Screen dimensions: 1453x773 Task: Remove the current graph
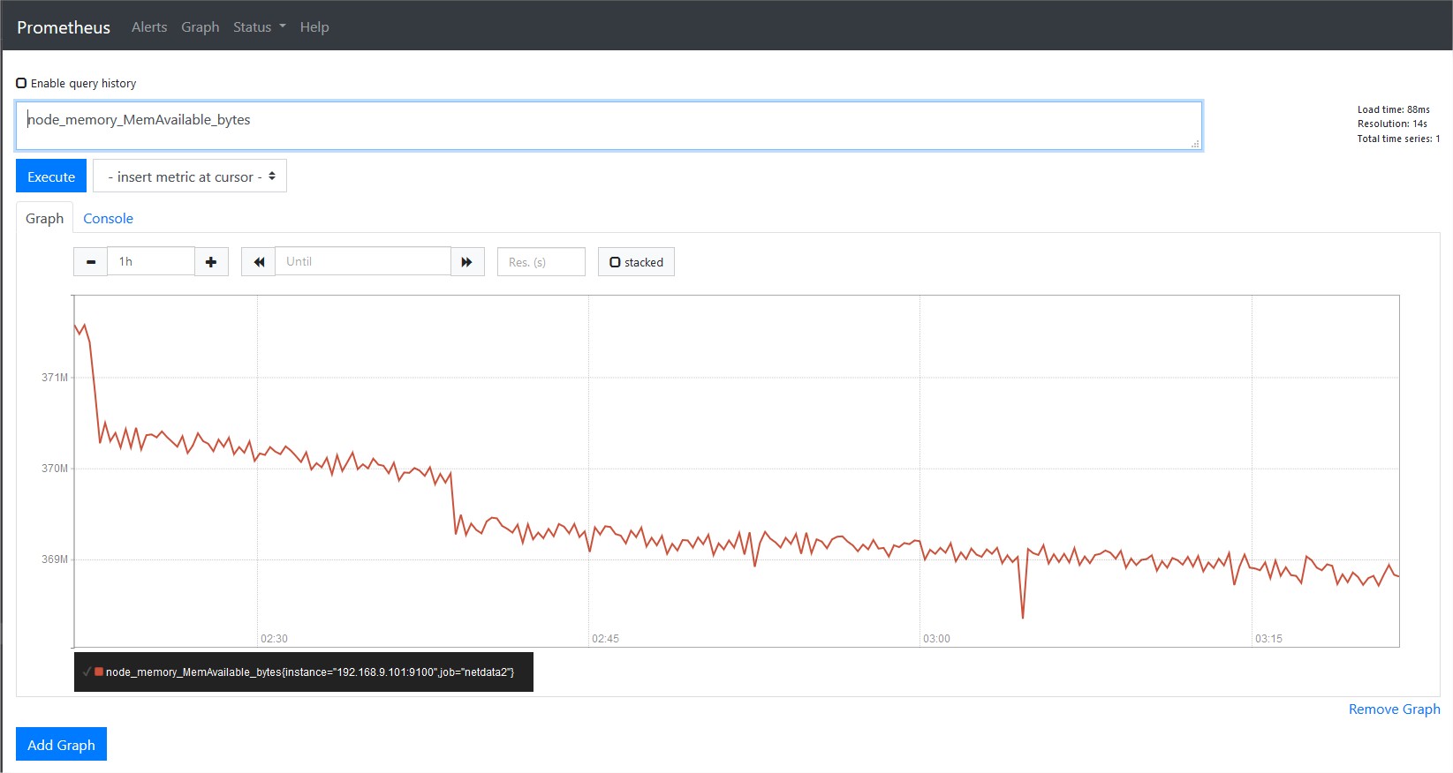pos(1394,709)
